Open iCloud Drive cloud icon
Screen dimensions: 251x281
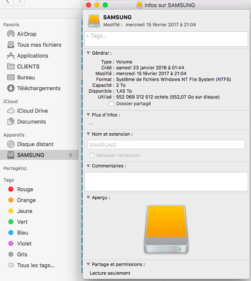(11, 111)
